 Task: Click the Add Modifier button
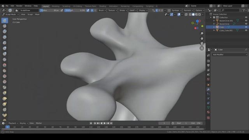pos(230,54)
